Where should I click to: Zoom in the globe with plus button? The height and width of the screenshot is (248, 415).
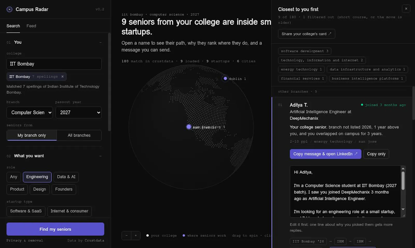coord(136,236)
